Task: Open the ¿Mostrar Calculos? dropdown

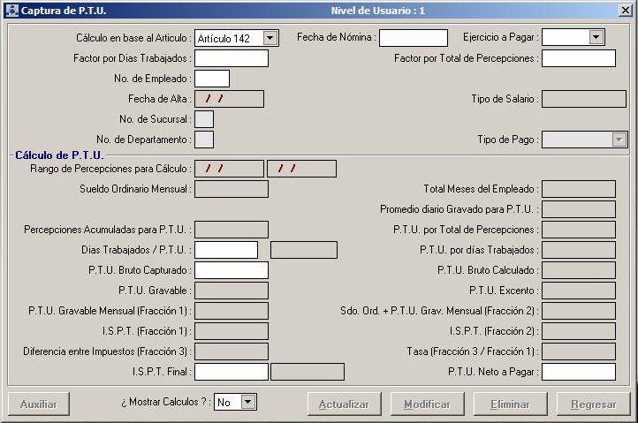Action: [x=247, y=403]
